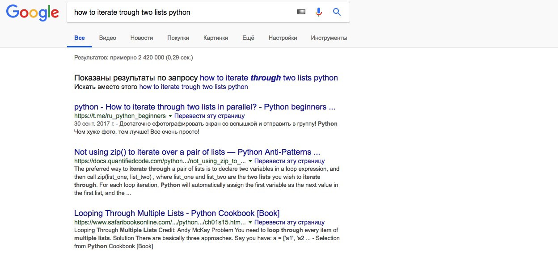Expand dropdown arrow next to t.me URL
This screenshot has height=262, width=558.
(170, 116)
